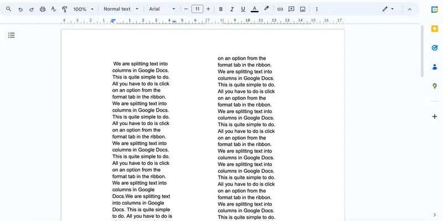Print the document
Screen dimensions: 443x221
[x=43, y=9]
